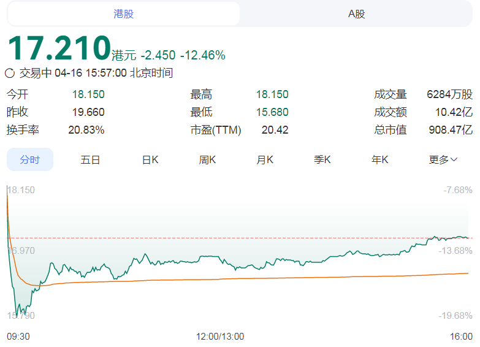Click the 12:00/13:00 time axis label
This screenshot has width=480, height=347.
pyautogui.click(x=220, y=336)
